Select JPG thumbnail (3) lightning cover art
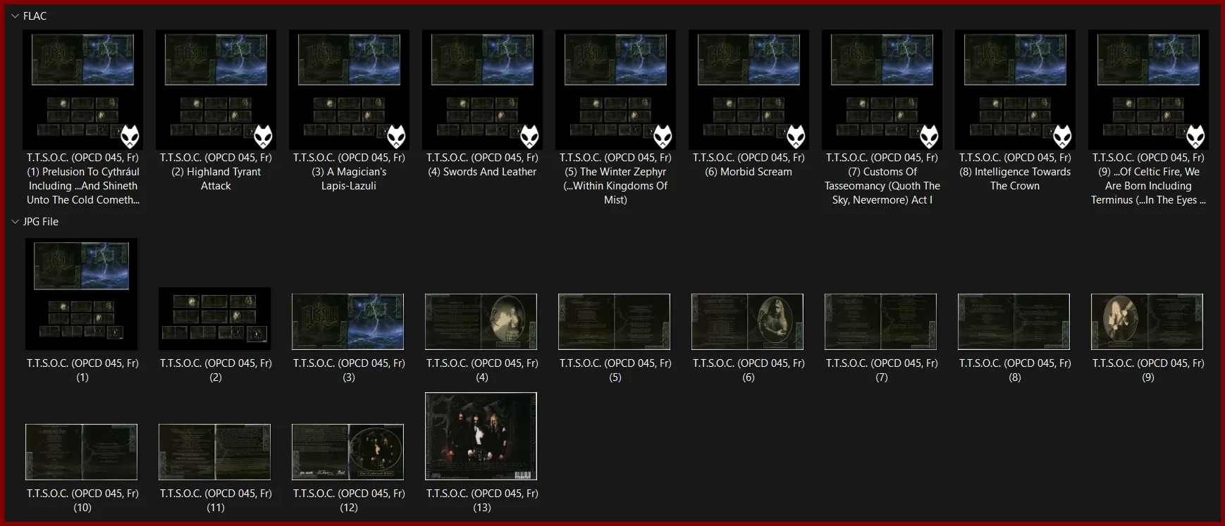The width and height of the screenshot is (1225, 526). (x=348, y=322)
